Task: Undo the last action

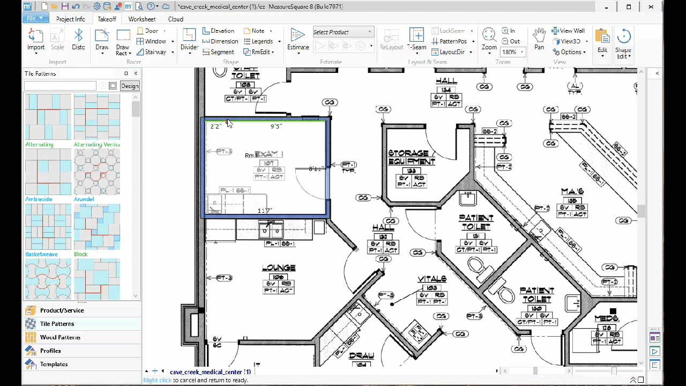Action: tap(75, 6)
